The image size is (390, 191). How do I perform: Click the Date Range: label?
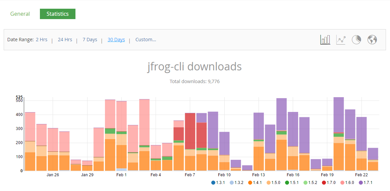click(20, 40)
